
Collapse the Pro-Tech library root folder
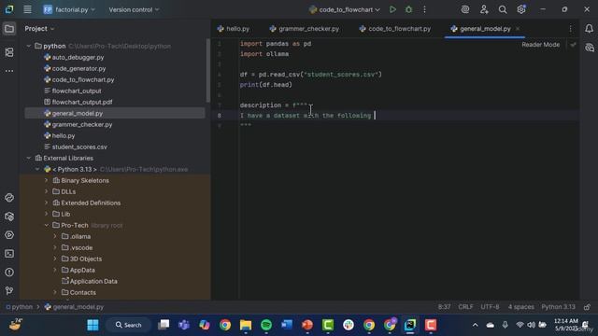pyautogui.click(x=46, y=225)
